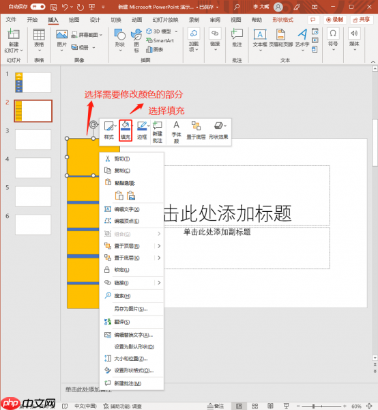This screenshot has width=378, height=410.
Task: Switch to reading view icon
Action: (271, 406)
